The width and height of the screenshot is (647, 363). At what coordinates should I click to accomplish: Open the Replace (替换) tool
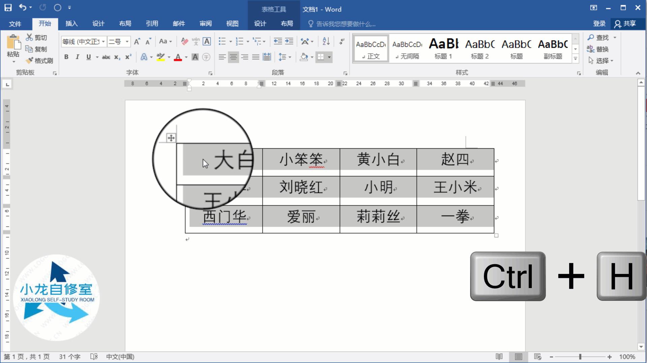(x=601, y=49)
